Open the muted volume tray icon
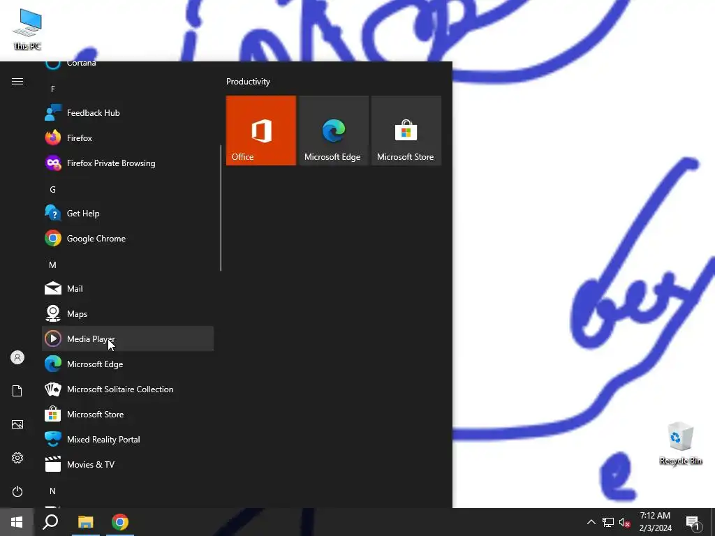This screenshot has height=536, width=715. point(624,522)
